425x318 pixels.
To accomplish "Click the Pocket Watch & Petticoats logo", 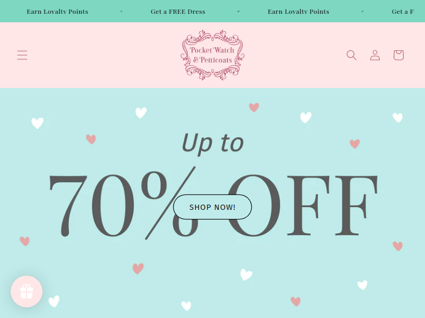I will point(212,55).
